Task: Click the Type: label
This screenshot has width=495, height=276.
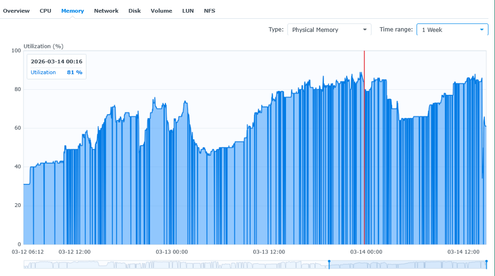Action: pyautogui.click(x=276, y=29)
